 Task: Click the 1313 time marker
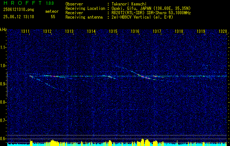pos(69,31)
